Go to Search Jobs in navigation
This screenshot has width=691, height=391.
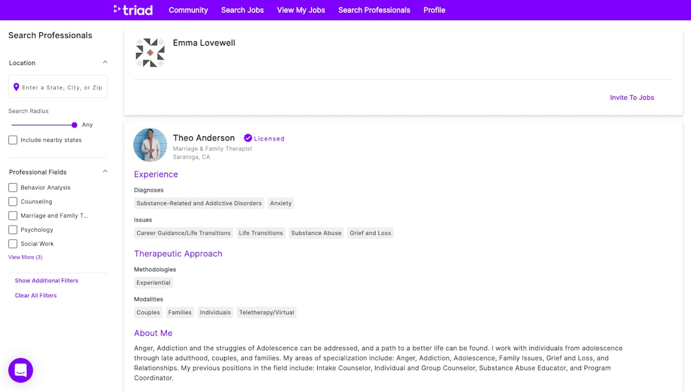(x=242, y=10)
